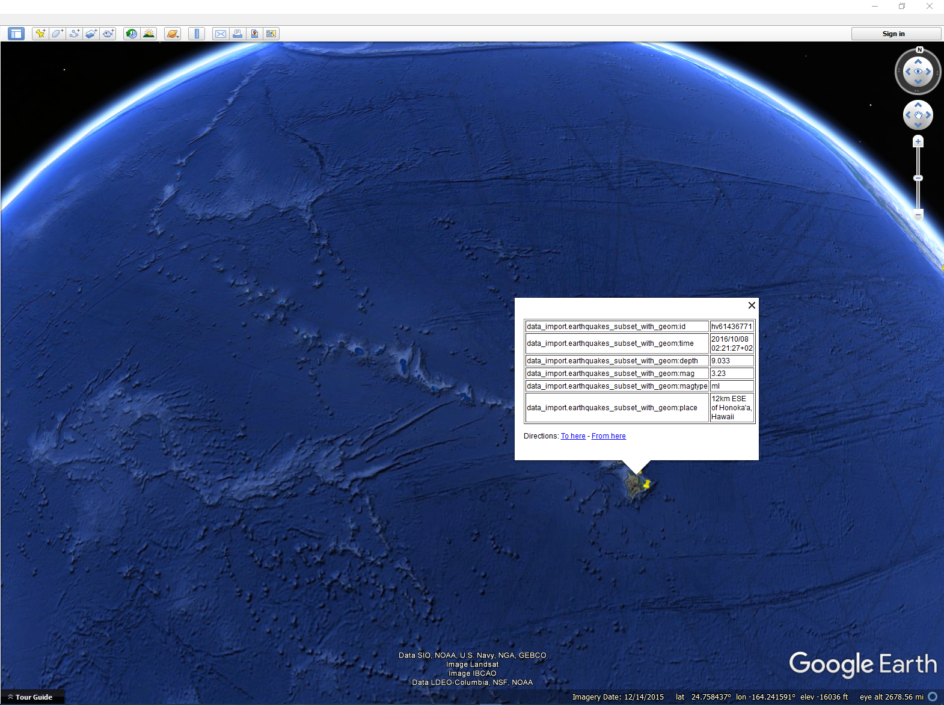Add a polygon with the toolbar tool
This screenshot has height=705, width=944.
(x=57, y=34)
